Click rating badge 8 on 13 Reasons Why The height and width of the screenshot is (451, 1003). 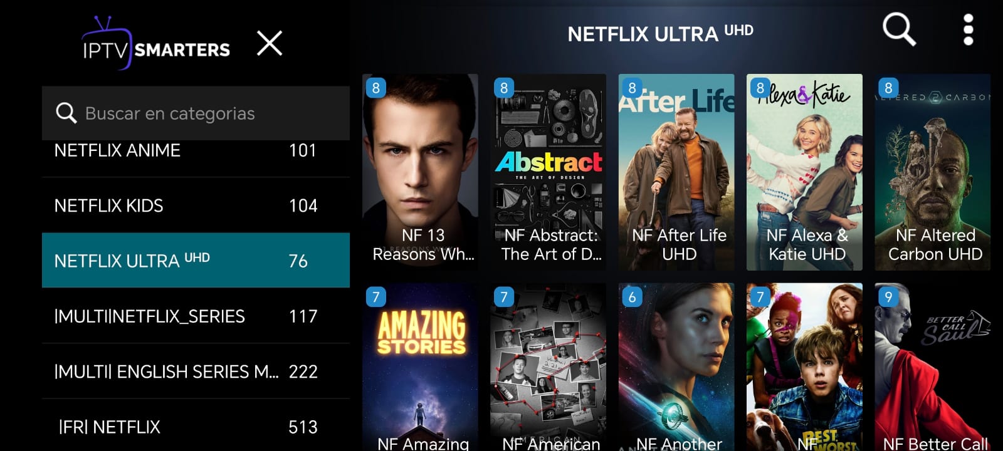tap(375, 88)
